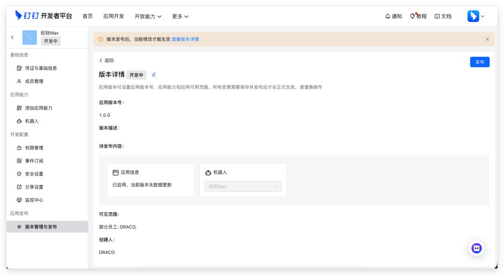Image resolution: width=504 pixels, height=275 pixels.
Task: Click the DingTalk 钉钉 logo
Action: [x=44, y=16]
